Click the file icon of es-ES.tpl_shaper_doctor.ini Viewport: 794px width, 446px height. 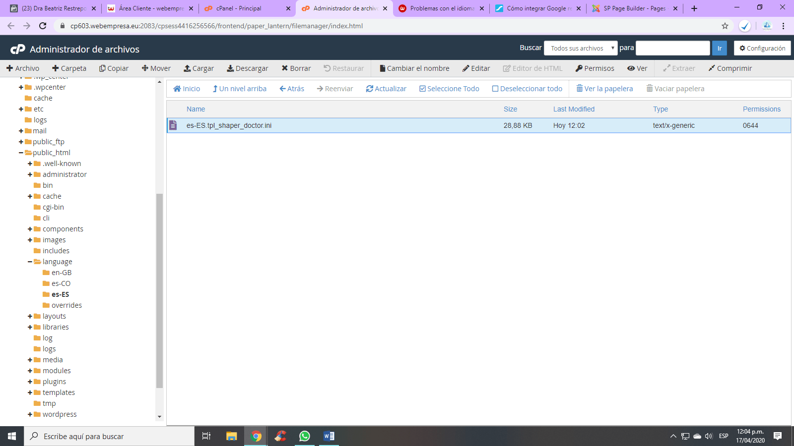click(x=173, y=125)
